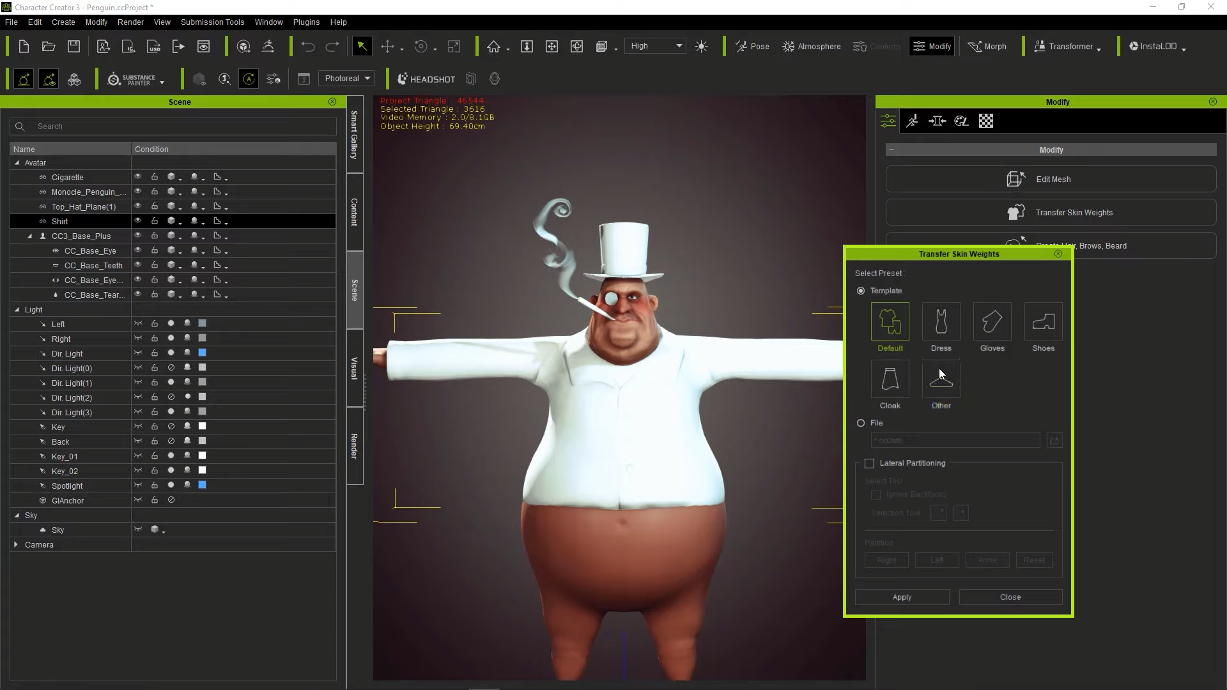This screenshot has height=690, width=1227.
Task: Select the Shirt row in scene tree
Action: (x=173, y=221)
